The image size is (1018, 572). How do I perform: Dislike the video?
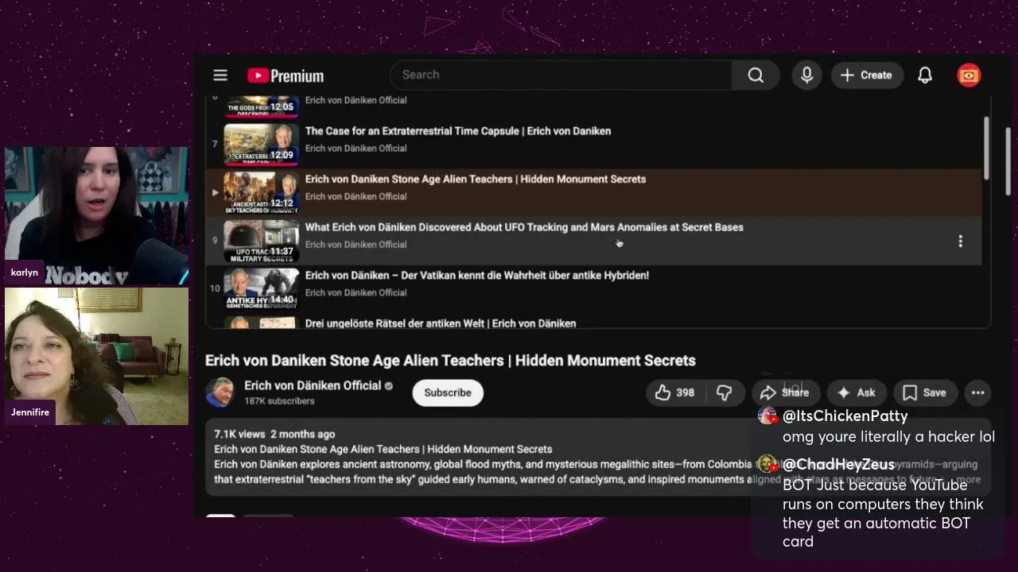(724, 392)
